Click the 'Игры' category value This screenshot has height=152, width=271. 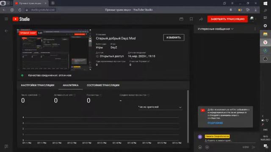[x=100, y=48]
